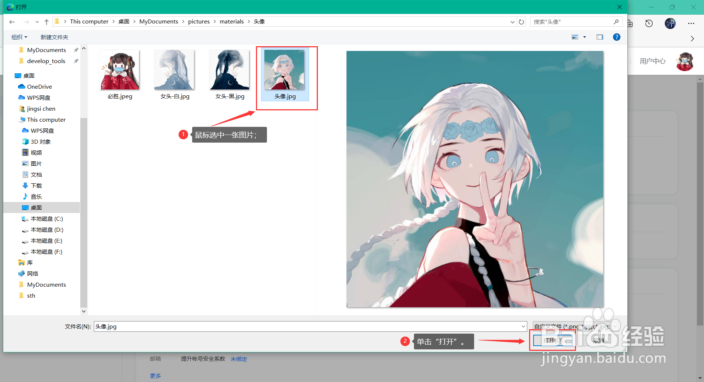Click materials in the address path

[x=231, y=22]
